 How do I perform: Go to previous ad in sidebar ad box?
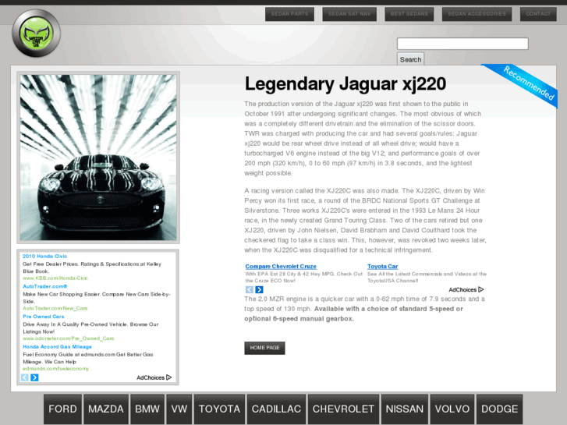coord(25,377)
